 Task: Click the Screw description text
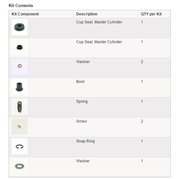click(x=82, y=121)
